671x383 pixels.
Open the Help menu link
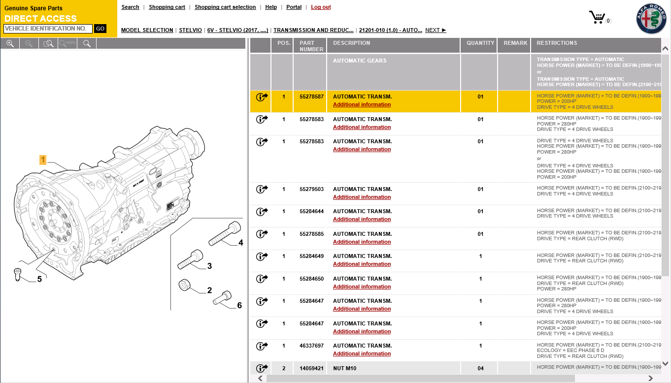(x=271, y=7)
